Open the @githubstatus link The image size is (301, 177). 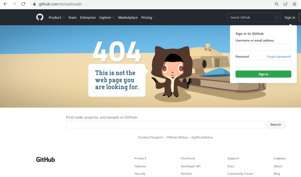coord(202,137)
